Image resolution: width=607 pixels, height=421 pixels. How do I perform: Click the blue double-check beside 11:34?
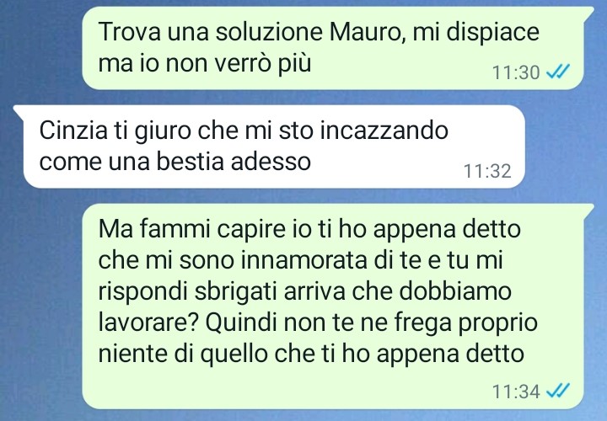pyautogui.click(x=558, y=391)
